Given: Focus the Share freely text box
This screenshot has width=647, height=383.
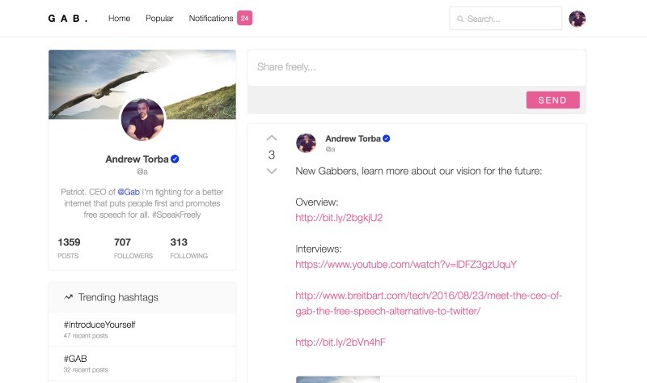Looking at the screenshot, I should [x=417, y=68].
